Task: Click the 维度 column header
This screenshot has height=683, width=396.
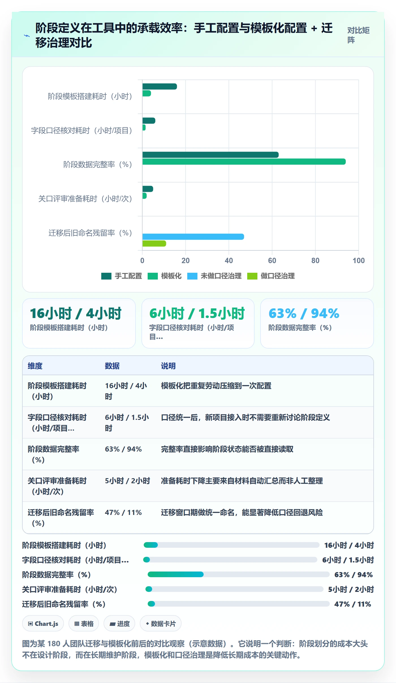Action: [x=35, y=366]
